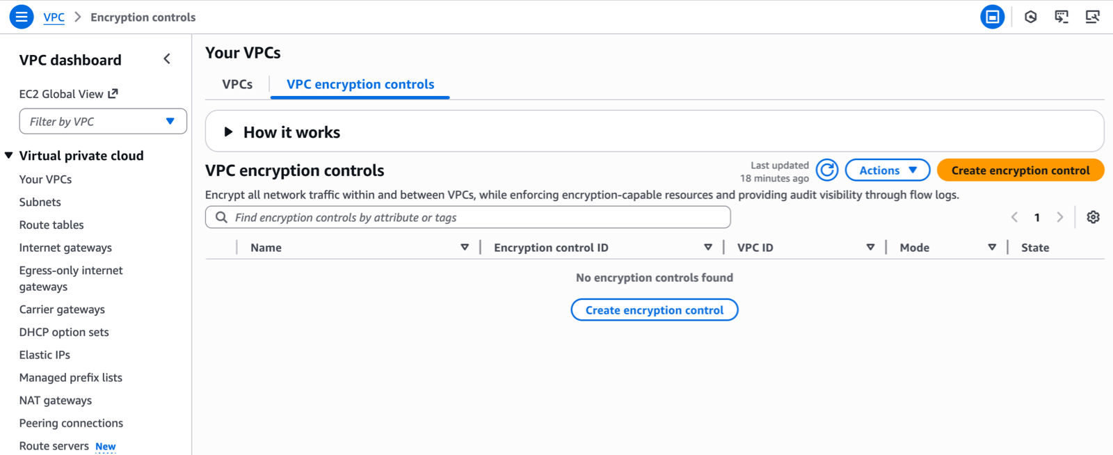Expand the How it works section
Viewport: 1113px width, 455px height.
coord(228,132)
